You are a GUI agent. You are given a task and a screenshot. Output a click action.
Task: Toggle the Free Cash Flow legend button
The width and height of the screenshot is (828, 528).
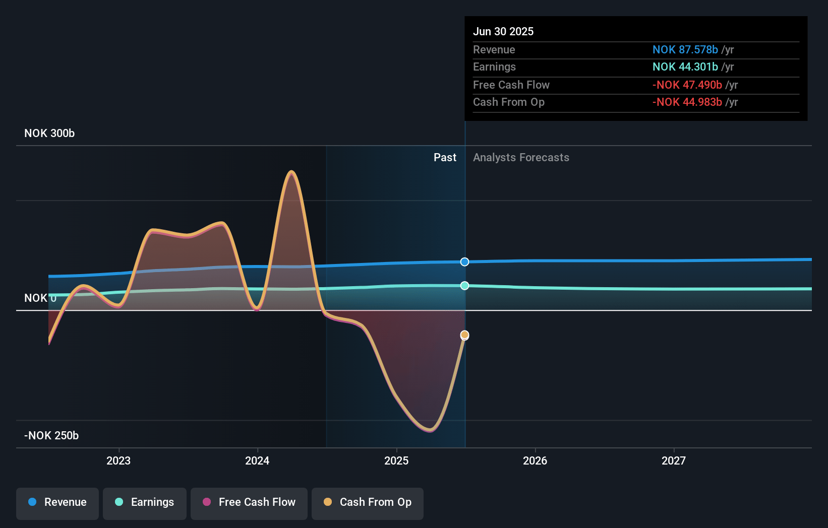249,503
